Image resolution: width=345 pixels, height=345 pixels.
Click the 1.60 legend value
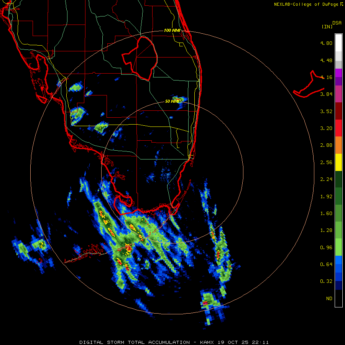tap(326, 214)
